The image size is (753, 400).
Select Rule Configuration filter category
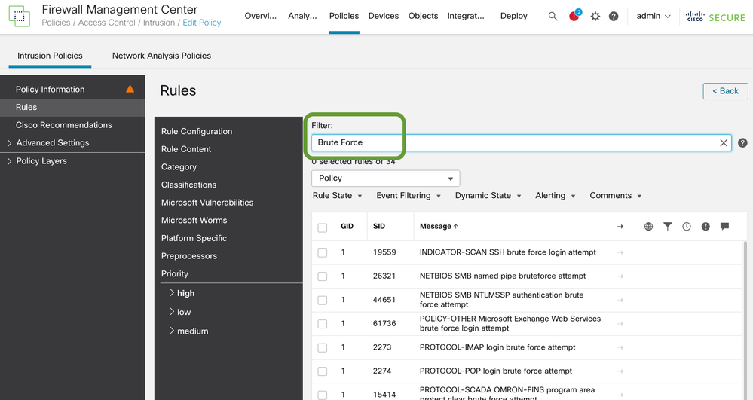pyautogui.click(x=197, y=131)
